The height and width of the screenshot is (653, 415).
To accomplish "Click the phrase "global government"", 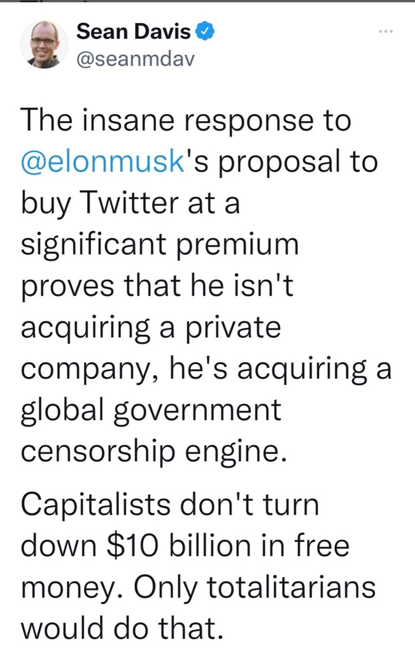I will tap(151, 411).
